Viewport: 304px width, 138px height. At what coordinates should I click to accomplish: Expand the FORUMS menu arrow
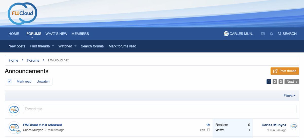click(32, 38)
